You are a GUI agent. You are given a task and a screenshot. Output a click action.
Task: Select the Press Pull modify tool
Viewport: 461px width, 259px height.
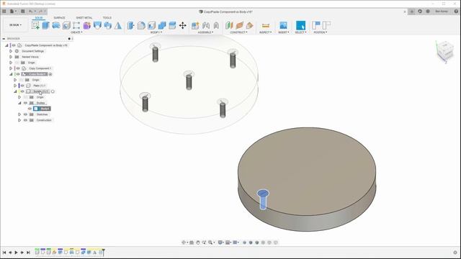[x=131, y=26]
